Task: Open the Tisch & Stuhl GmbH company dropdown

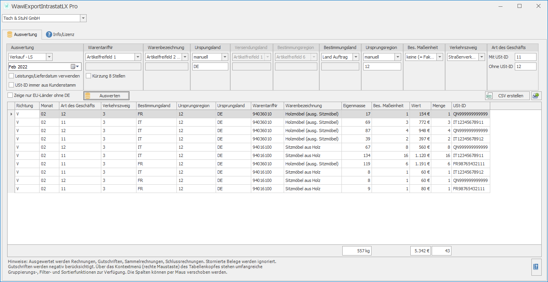Action: (83, 18)
